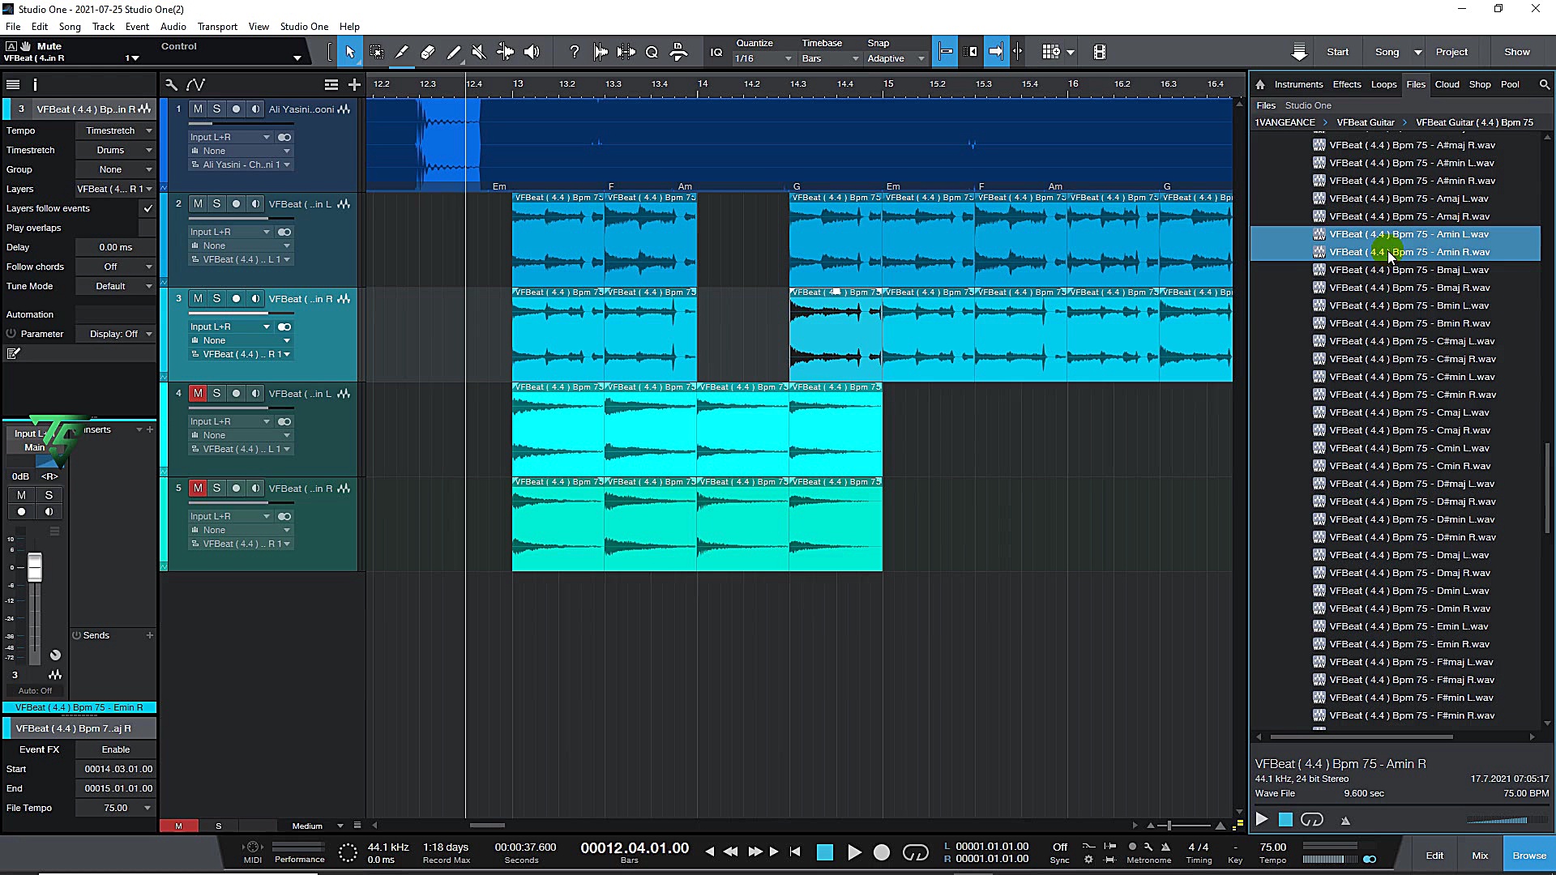Screen dimensions: 1556x875
Task: Toggle the Loop button in transport
Action: (915, 852)
